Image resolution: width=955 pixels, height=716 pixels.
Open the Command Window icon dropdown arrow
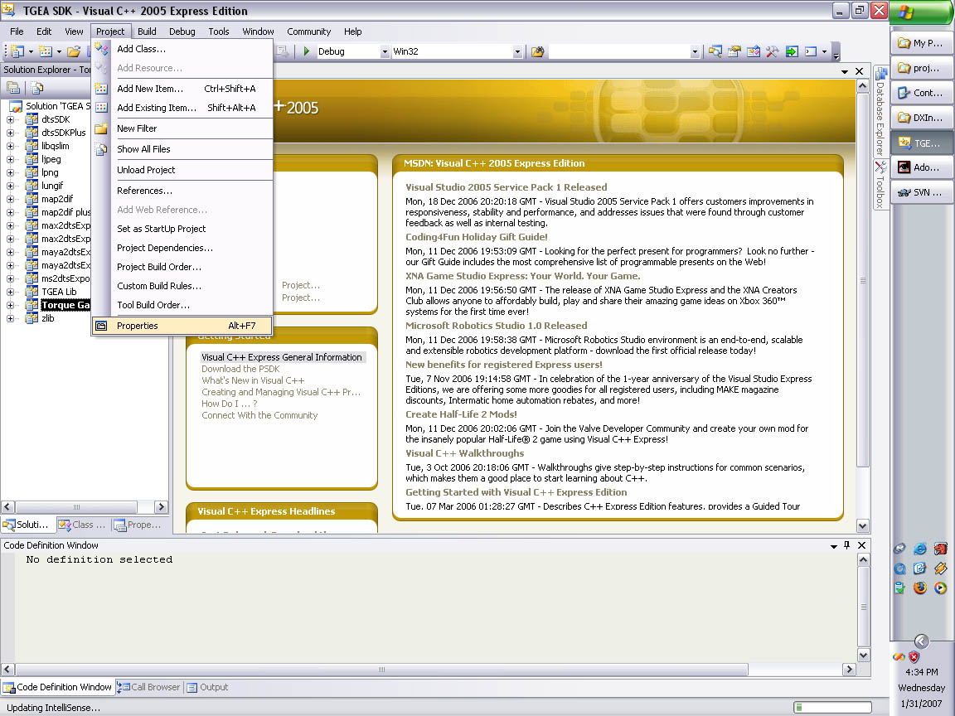pos(824,51)
